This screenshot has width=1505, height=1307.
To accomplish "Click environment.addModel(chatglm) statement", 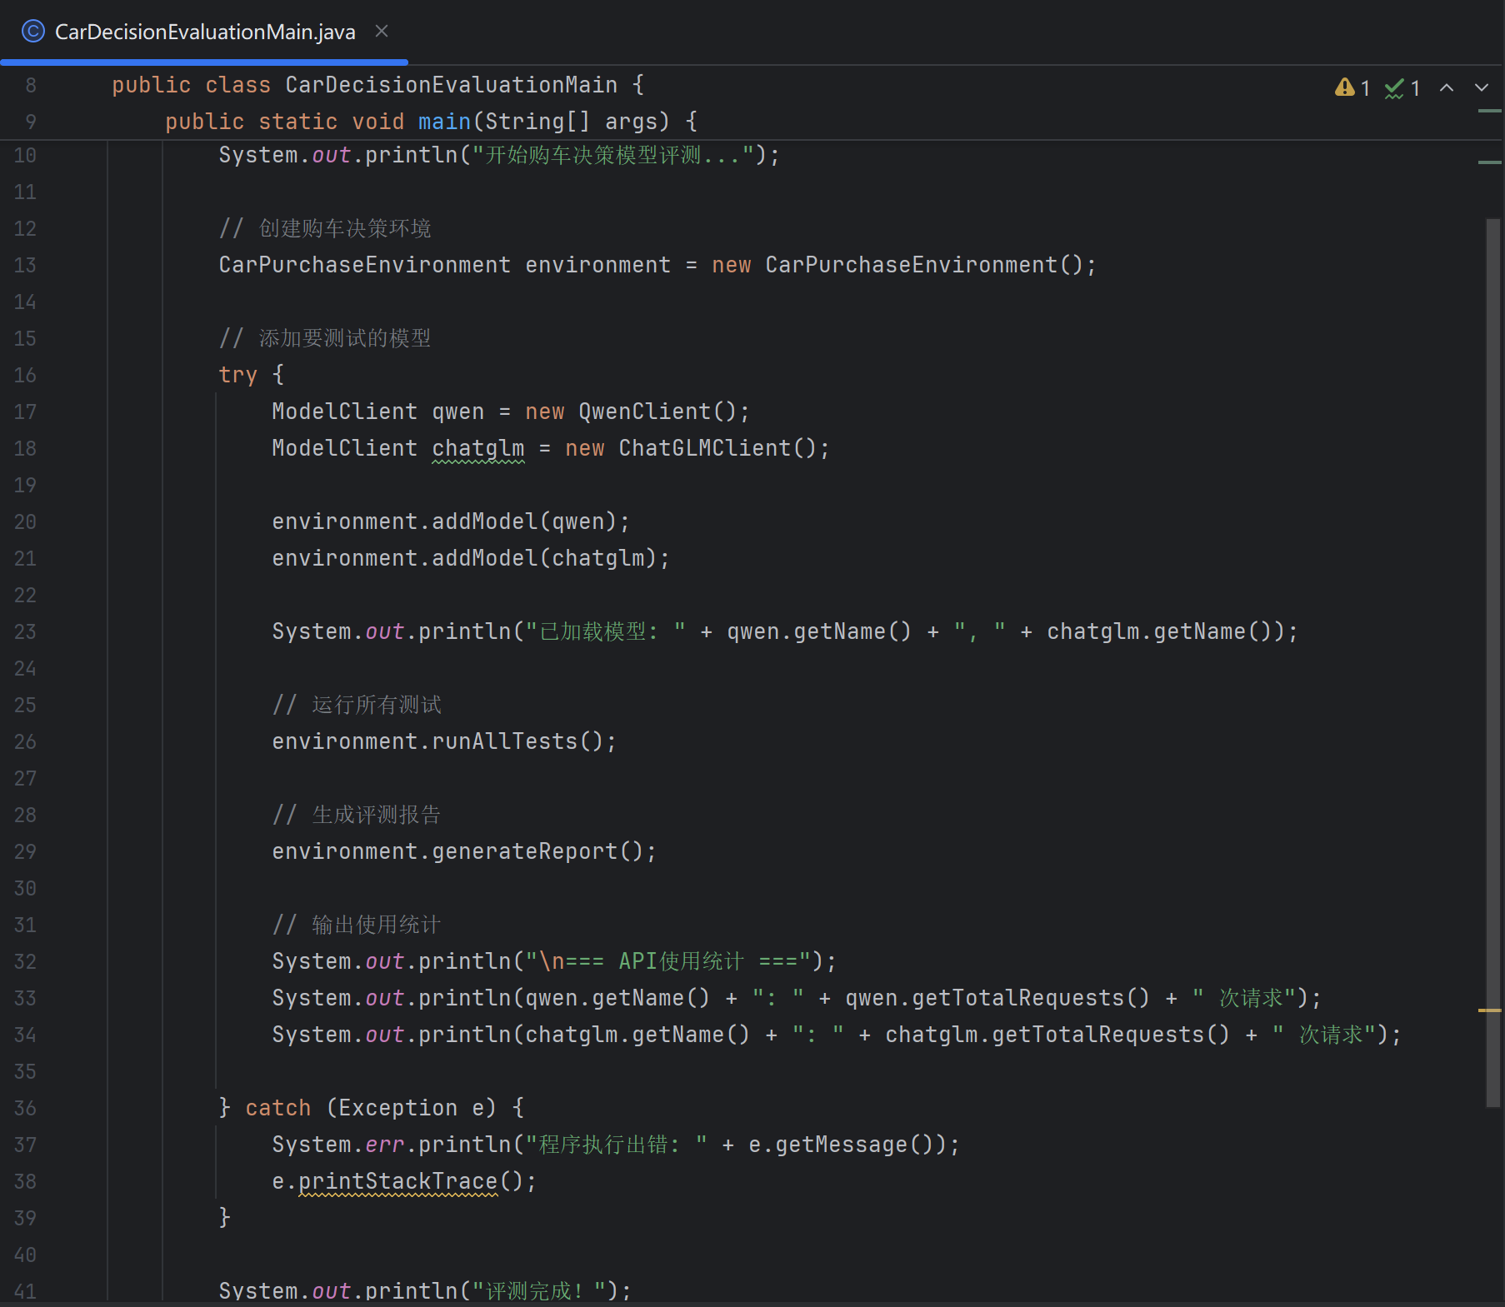I will [x=472, y=558].
